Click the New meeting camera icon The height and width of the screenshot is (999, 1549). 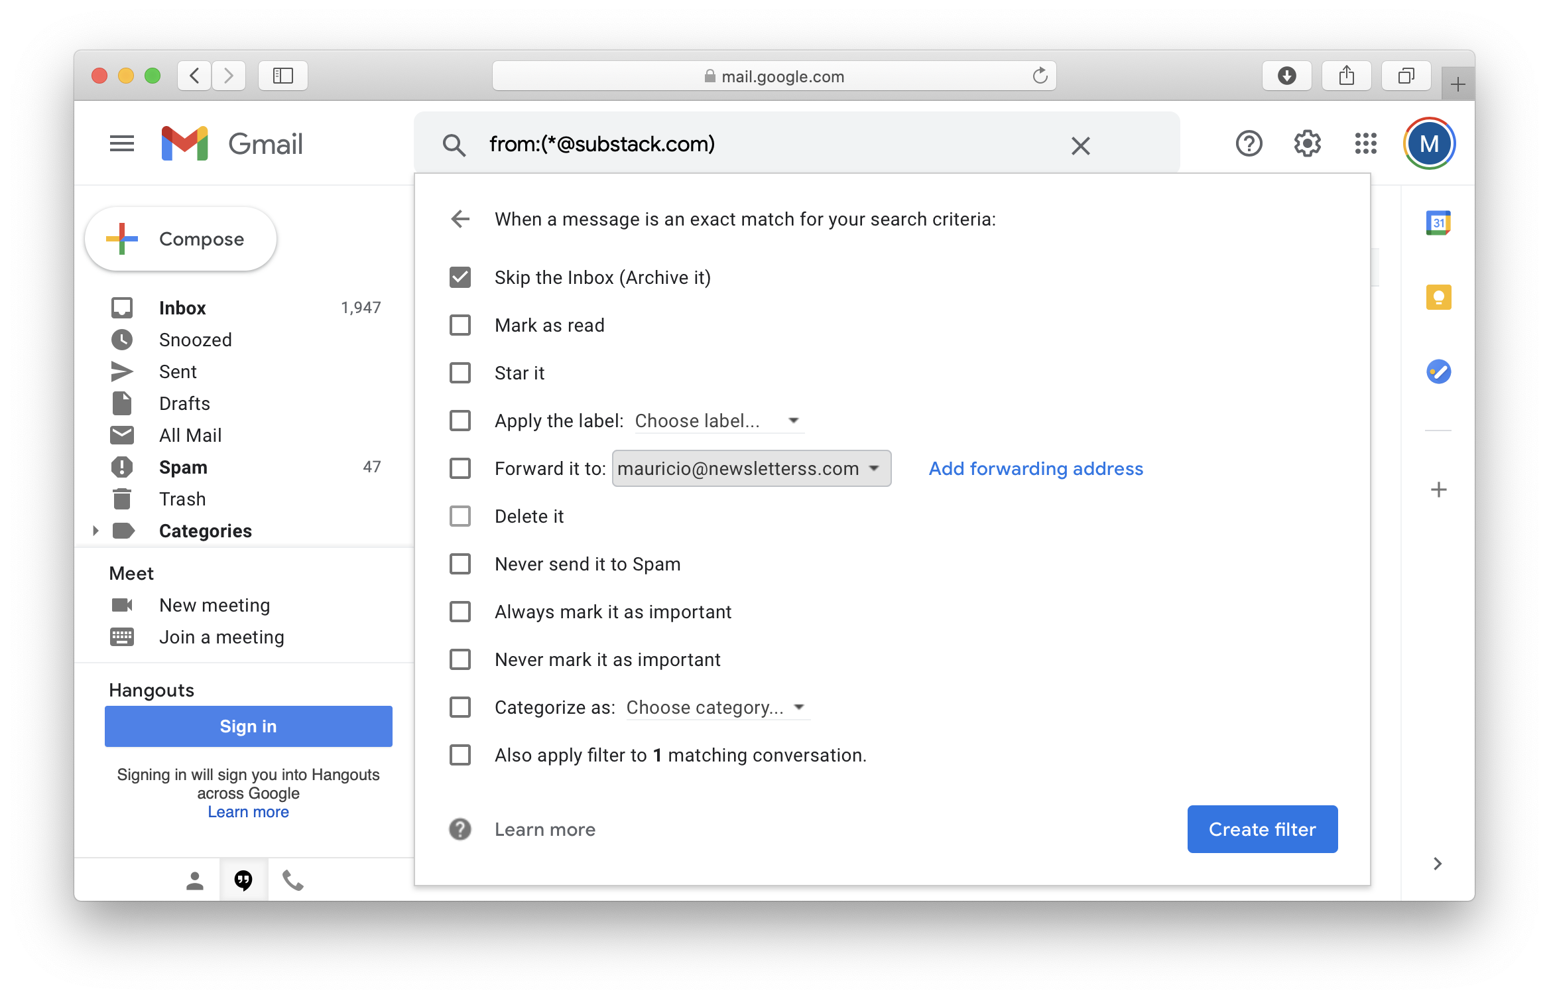click(x=122, y=605)
